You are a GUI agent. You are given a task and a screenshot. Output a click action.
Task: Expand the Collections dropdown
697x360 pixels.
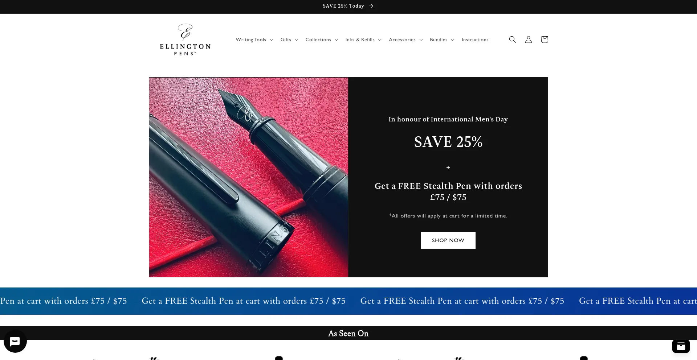tap(322, 40)
